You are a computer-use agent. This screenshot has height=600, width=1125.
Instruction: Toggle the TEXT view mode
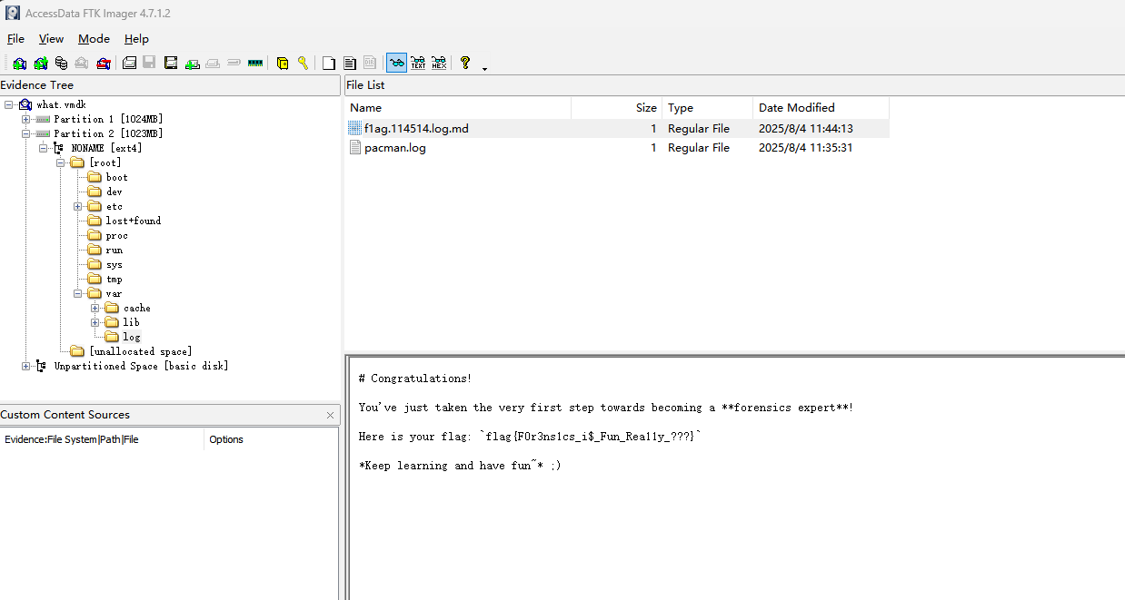click(x=418, y=63)
